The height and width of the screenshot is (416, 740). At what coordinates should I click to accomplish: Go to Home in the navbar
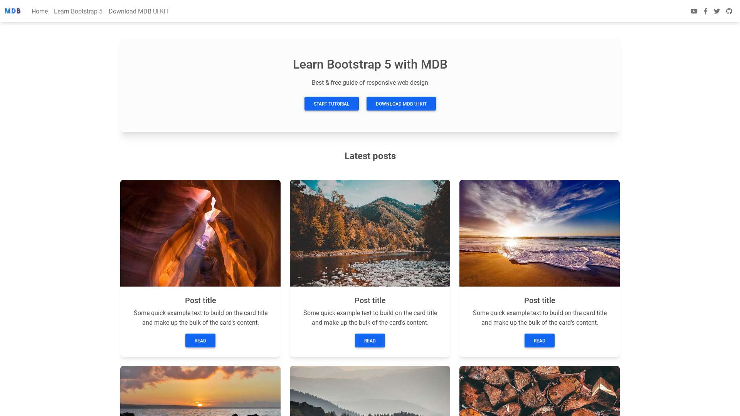[40, 11]
